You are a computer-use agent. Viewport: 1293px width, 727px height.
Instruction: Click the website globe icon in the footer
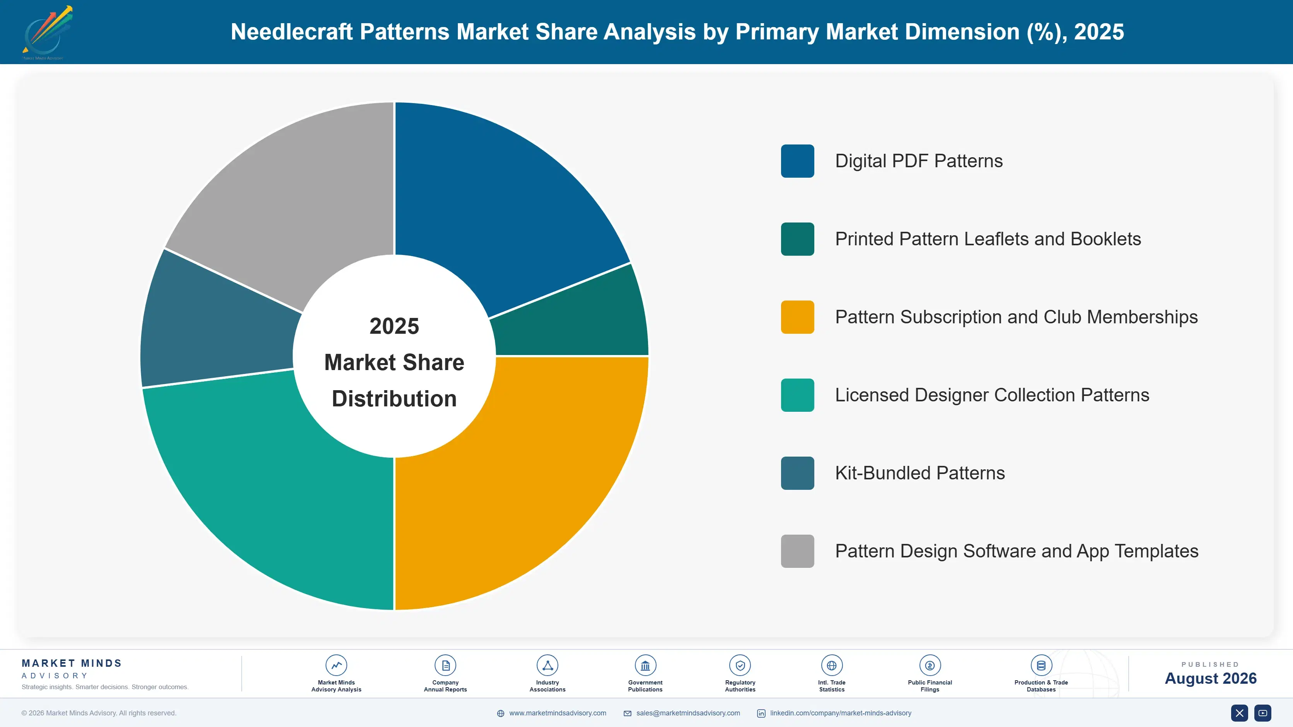[x=500, y=713]
